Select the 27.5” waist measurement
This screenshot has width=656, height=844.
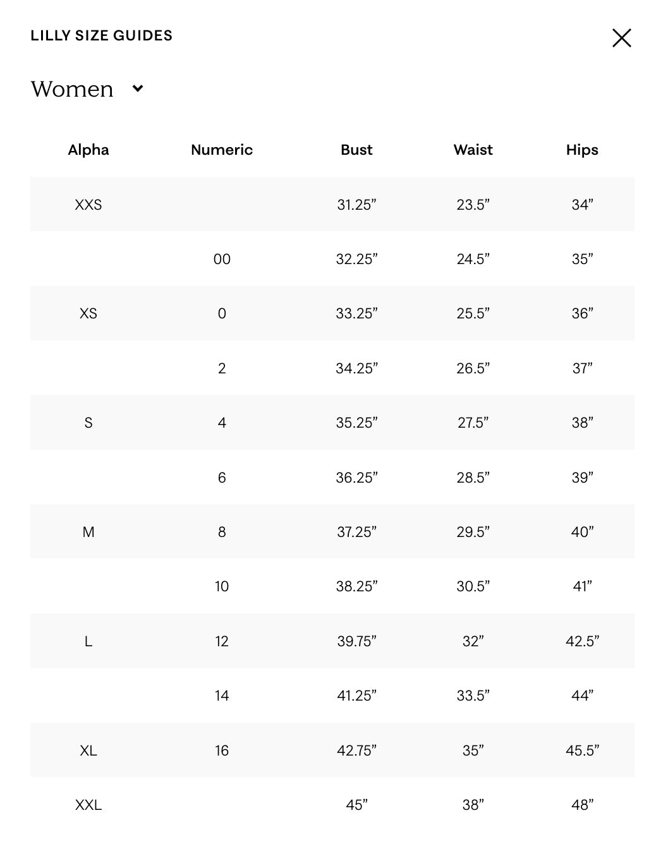(x=473, y=423)
